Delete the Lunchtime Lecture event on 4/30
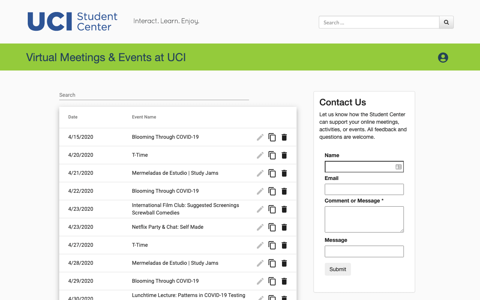Image resolution: width=480 pixels, height=300 pixels. coord(284,298)
